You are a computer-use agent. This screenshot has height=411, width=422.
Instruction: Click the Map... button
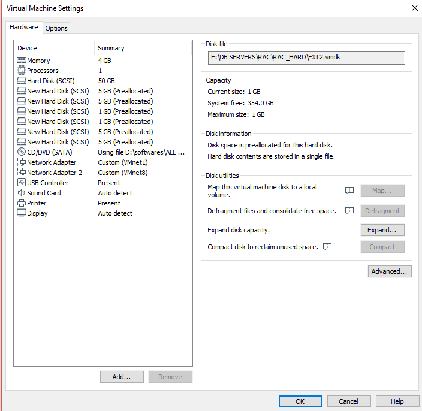(x=382, y=191)
